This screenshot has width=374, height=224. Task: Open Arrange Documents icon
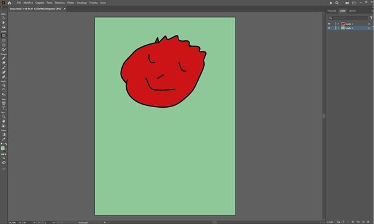pos(347,3)
